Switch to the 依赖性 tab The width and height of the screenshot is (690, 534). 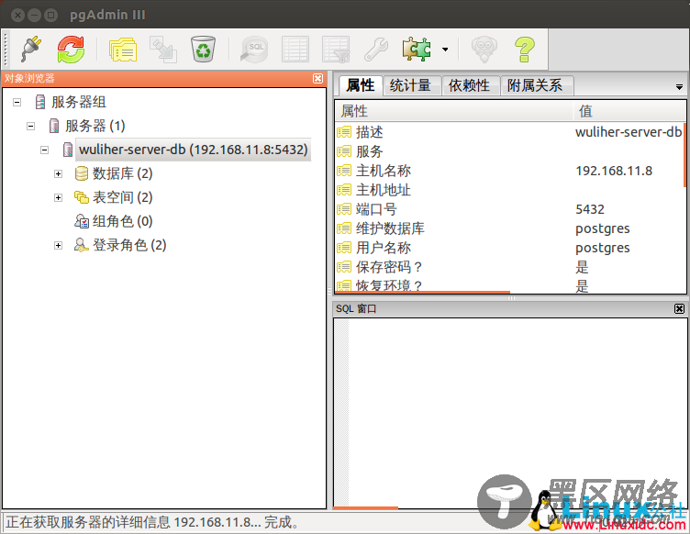pos(470,85)
